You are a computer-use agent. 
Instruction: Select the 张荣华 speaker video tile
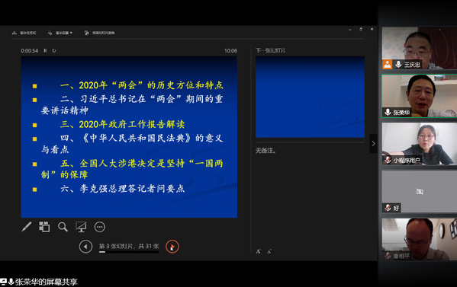pyautogui.click(x=419, y=96)
